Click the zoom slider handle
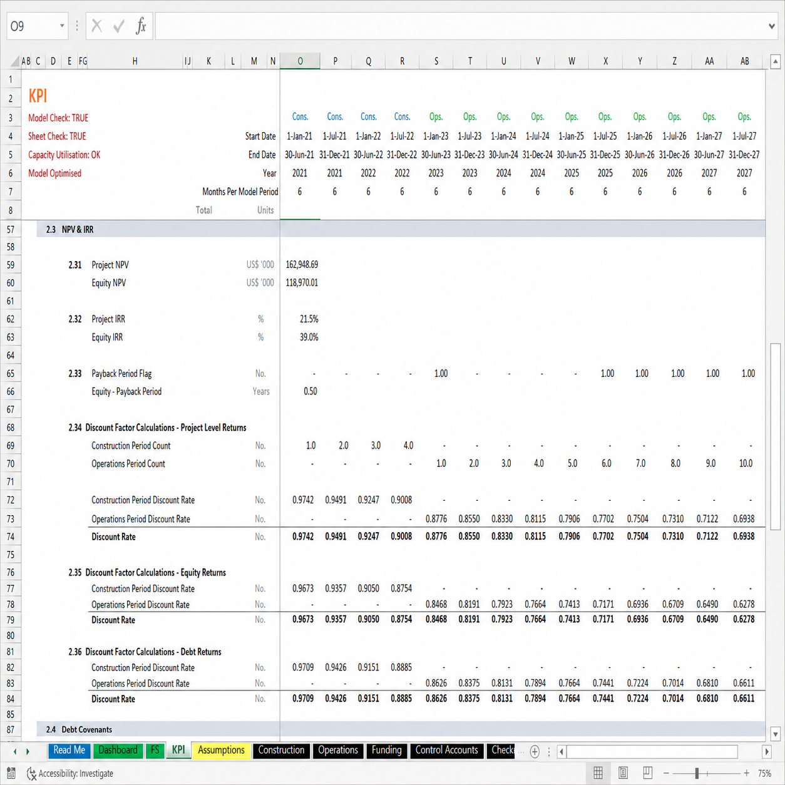The image size is (785, 785). point(697,773)
